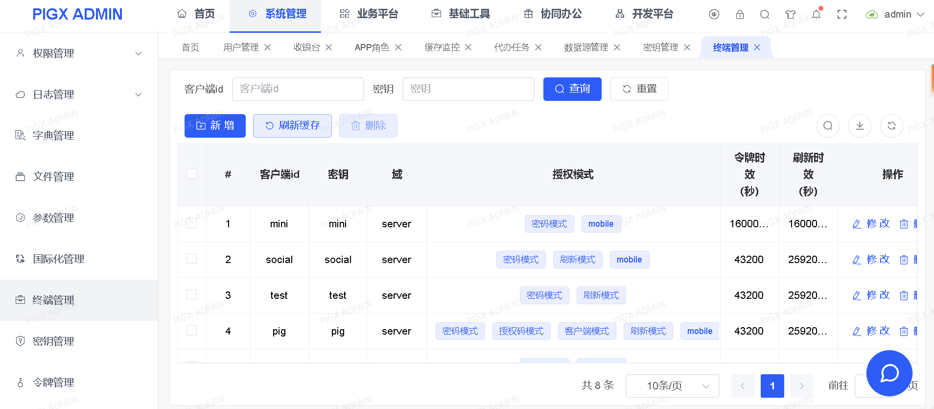Click the delete trash icon for social row
Screen dimensions: 934x409
pos(904,260)
